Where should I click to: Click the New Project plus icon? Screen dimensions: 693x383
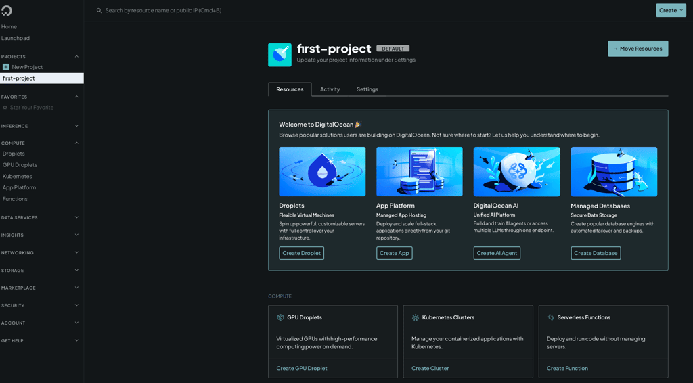5,67
